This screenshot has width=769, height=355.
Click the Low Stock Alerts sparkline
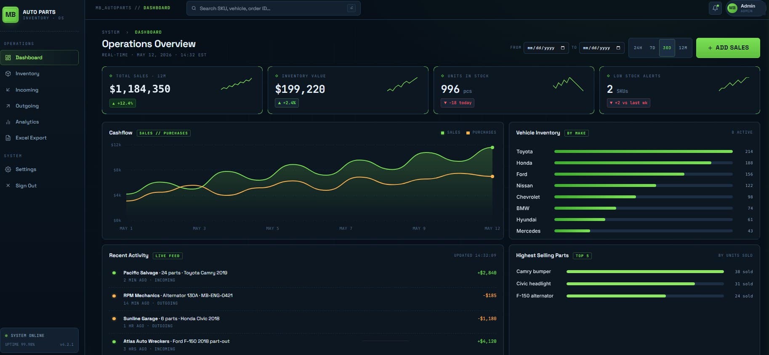(x=734, y=84)
